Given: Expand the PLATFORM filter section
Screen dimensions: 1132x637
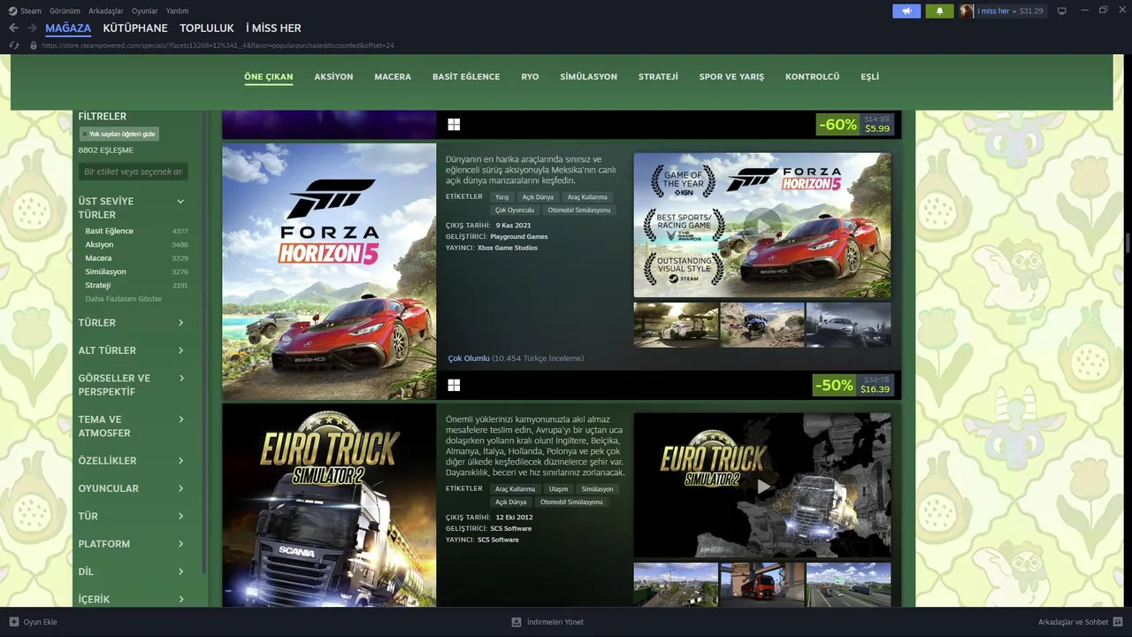Looking at the screenshot, I should click(133, 544).
